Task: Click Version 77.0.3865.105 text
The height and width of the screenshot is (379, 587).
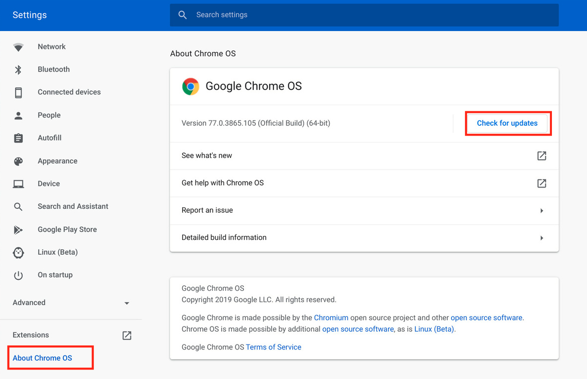Action: point(256,123)
